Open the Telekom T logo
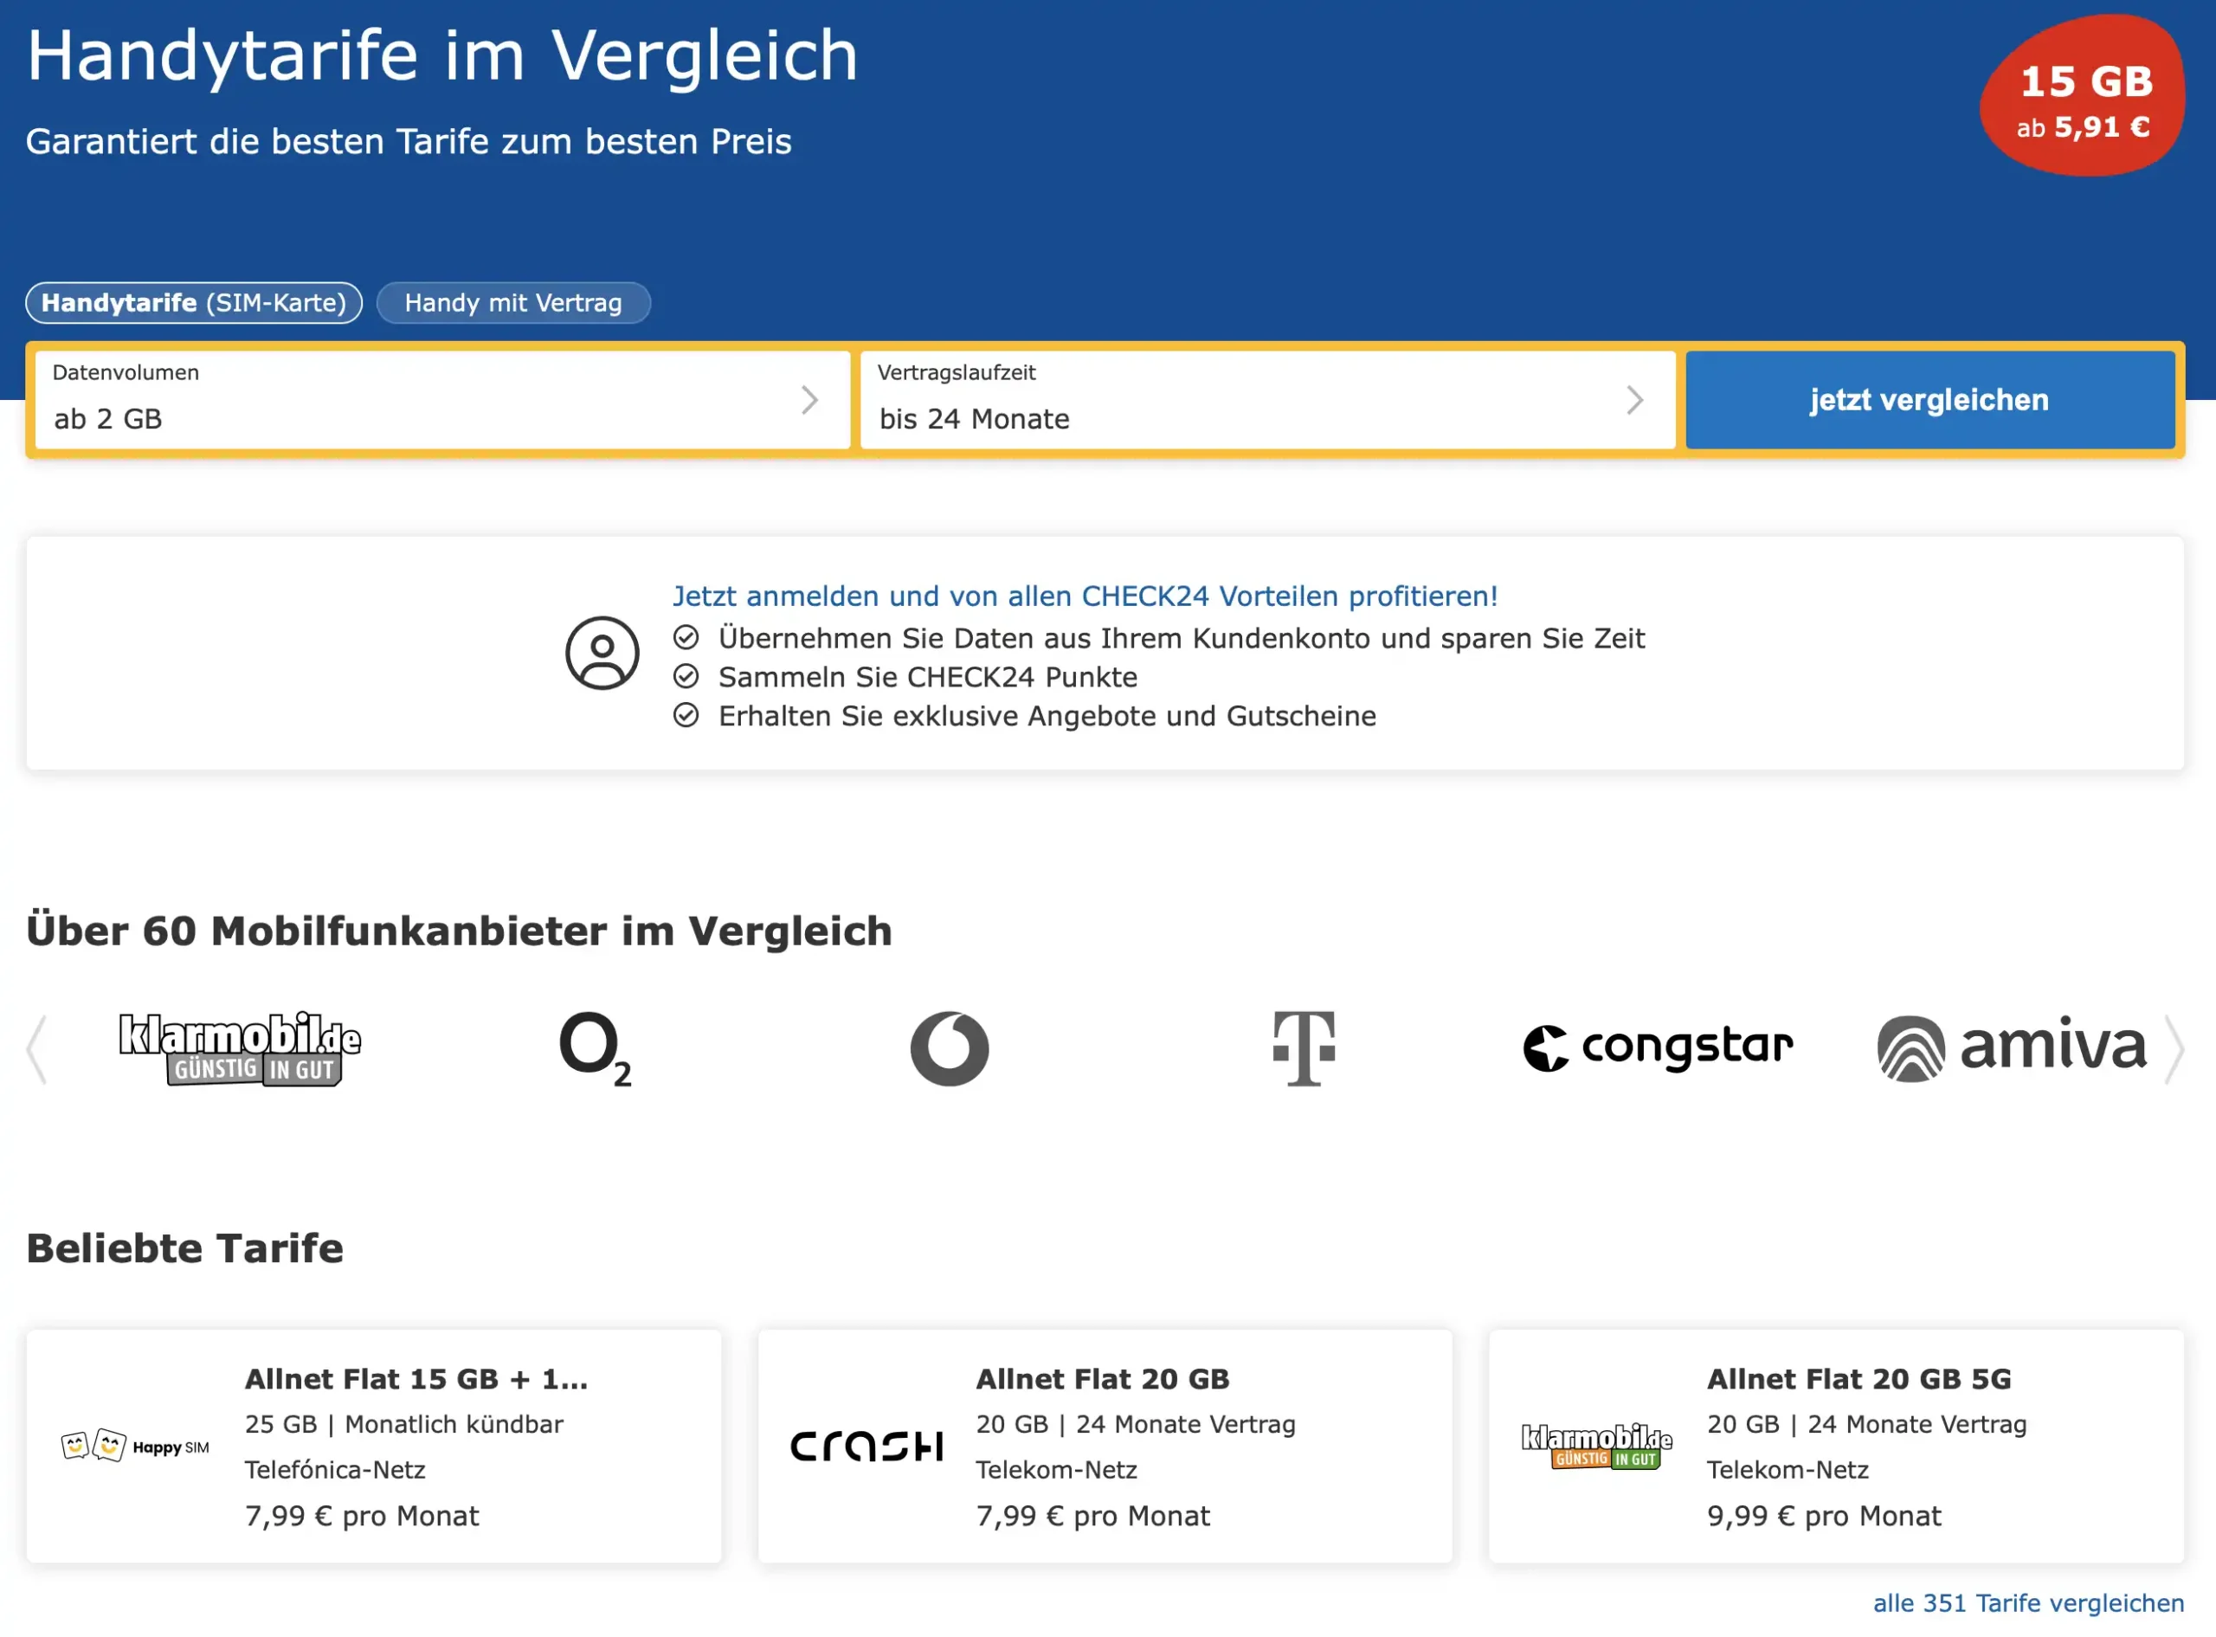 pos(1304,1048)
